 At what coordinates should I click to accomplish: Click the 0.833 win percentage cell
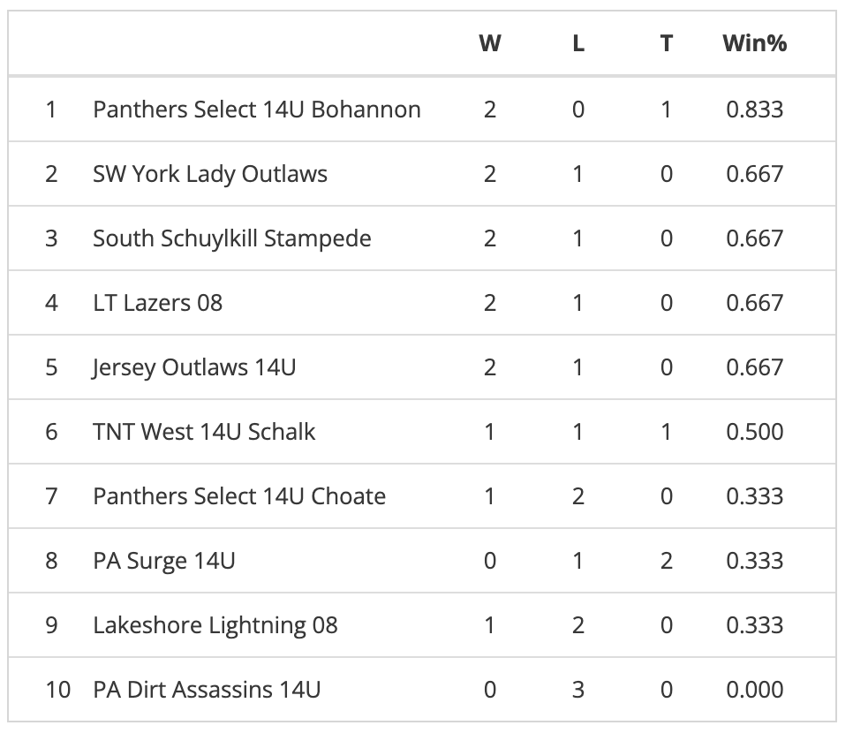(x=754, y=110)
